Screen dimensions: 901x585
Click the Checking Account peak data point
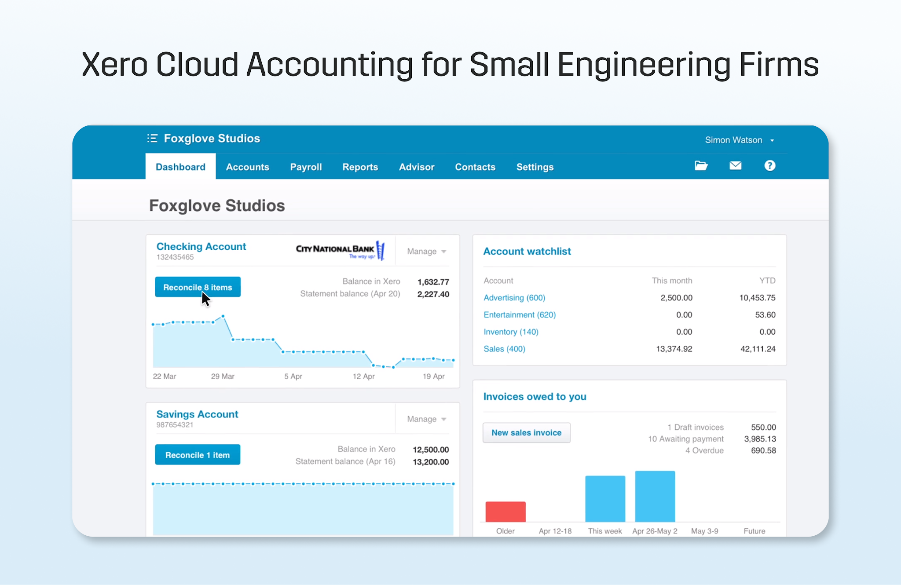tap(223, 316)
